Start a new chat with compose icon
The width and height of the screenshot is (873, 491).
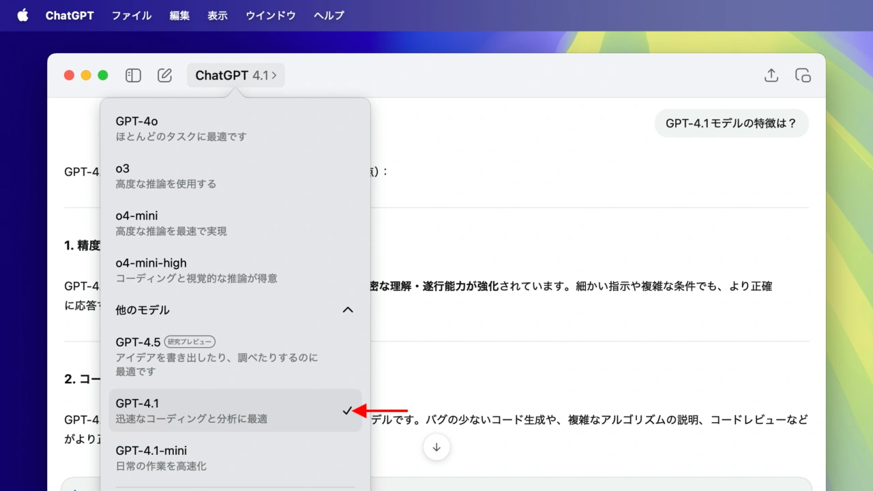point(164,76)
